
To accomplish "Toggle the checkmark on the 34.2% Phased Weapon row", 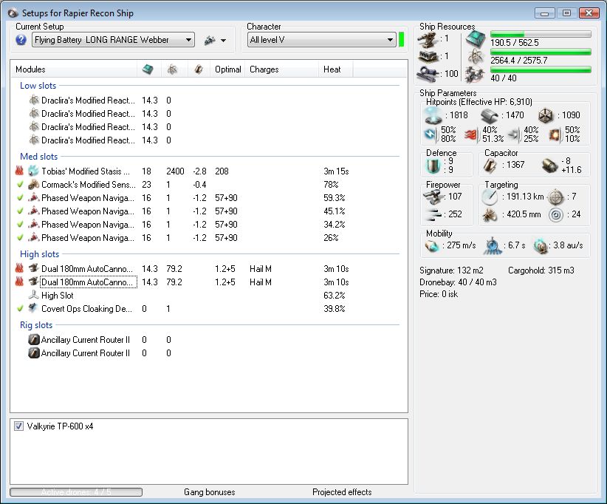I will 20,225.
